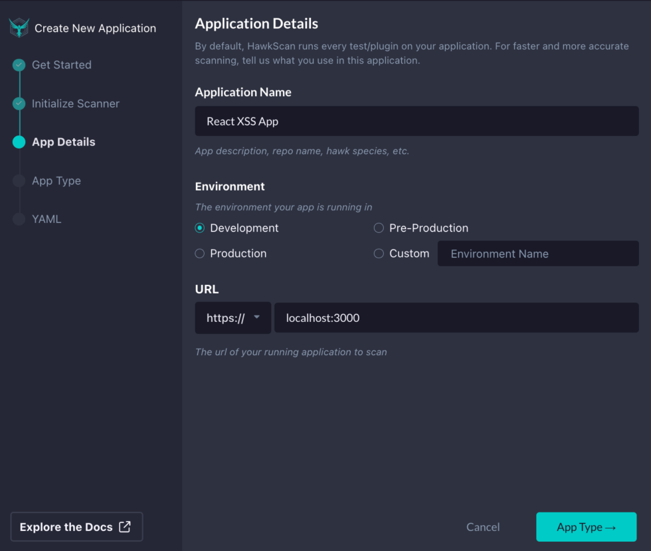The height and width of the screenshot is (551, 651).
Task: Click the checkmark icon beside Get Started
Action: pos(19,65)
